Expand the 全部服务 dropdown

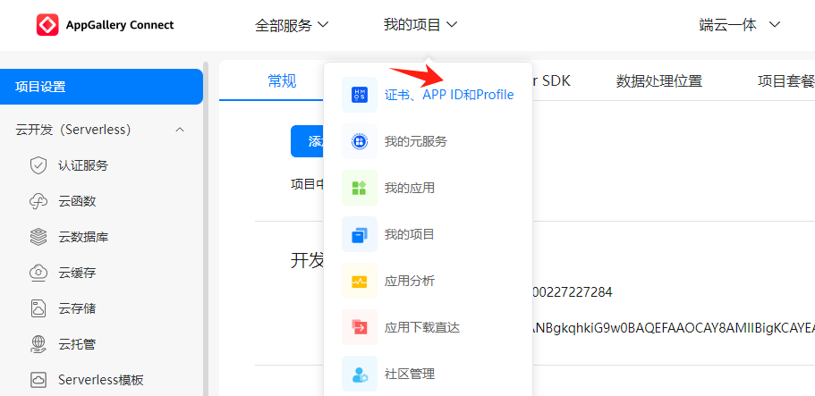coord(293,24)
